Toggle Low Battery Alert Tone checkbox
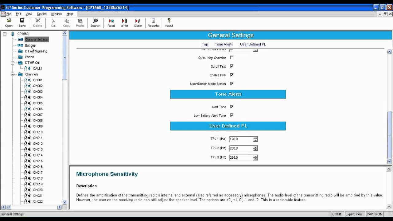 click(232, 115)
